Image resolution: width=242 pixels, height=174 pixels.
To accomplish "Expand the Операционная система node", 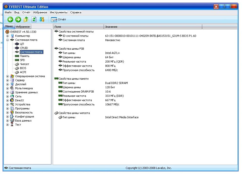I will (x=7, y=76).
